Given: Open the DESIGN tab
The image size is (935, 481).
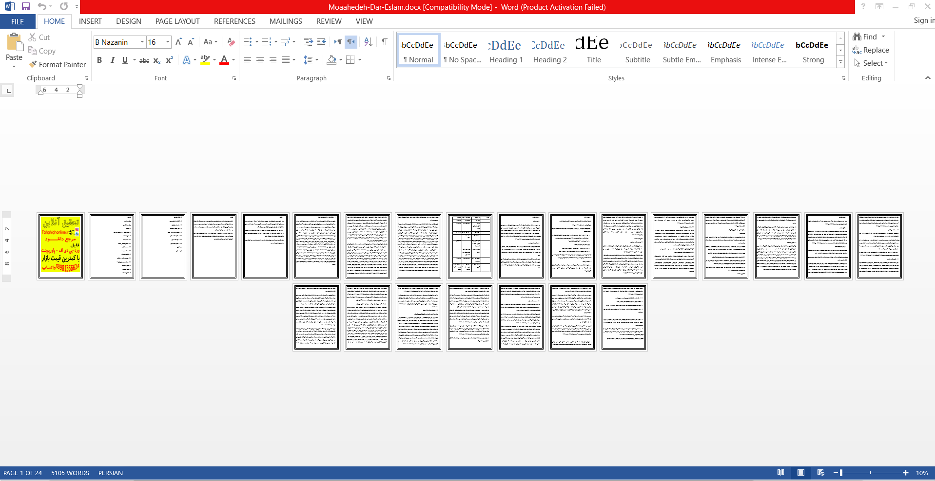Looking at the screenshot, I should [x=129, y=21].
